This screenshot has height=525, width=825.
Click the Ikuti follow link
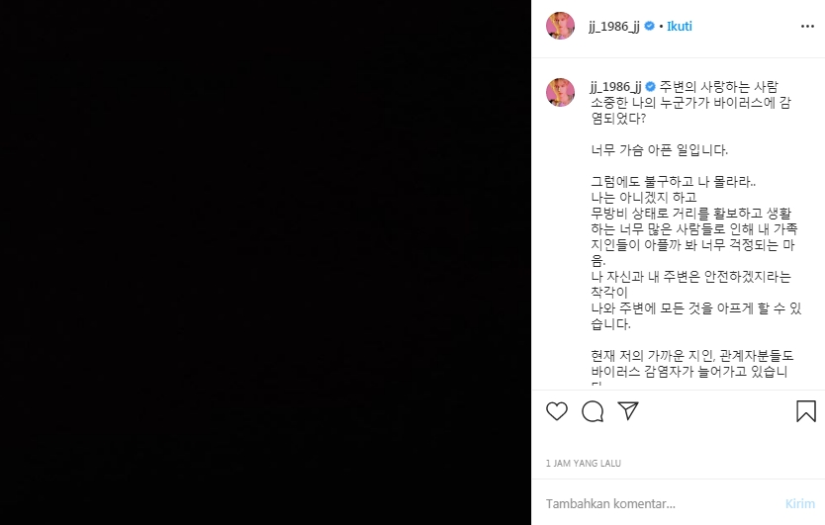680,27
